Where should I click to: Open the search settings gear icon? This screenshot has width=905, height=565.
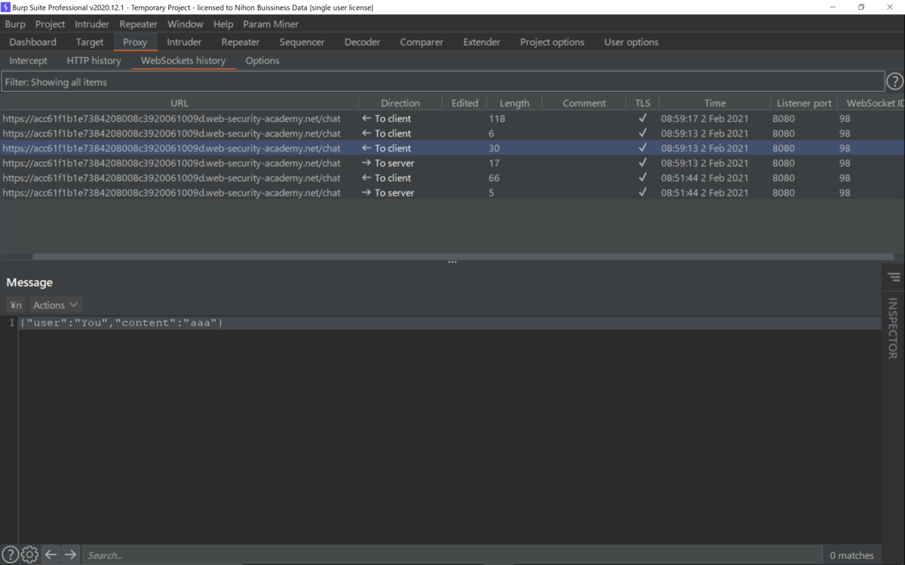[29, 554]
